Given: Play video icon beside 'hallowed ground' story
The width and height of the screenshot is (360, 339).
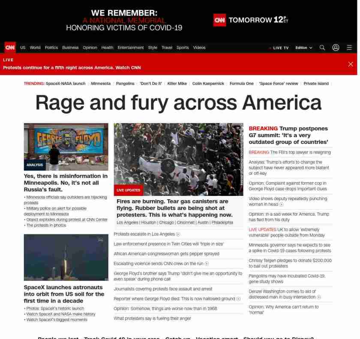Looking at the screenshot, I should click(x=238, y=299).
